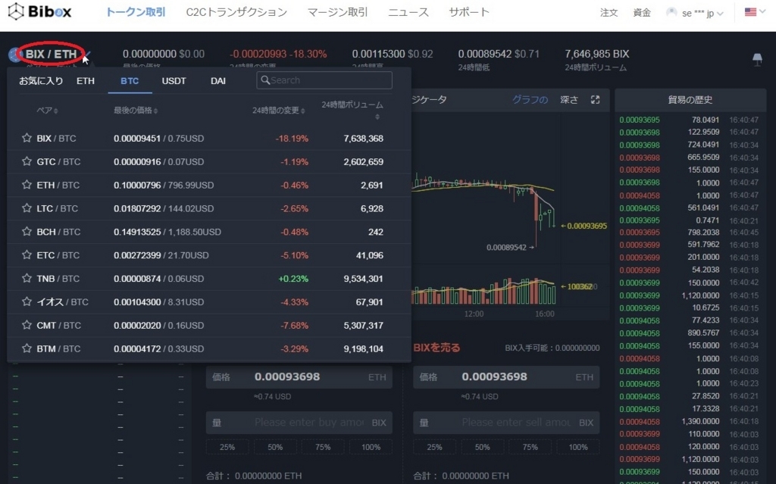The width and height of the screenshot is (776, 484).
Task: Expand chart to fullscreen
Action: click(596, 100)
